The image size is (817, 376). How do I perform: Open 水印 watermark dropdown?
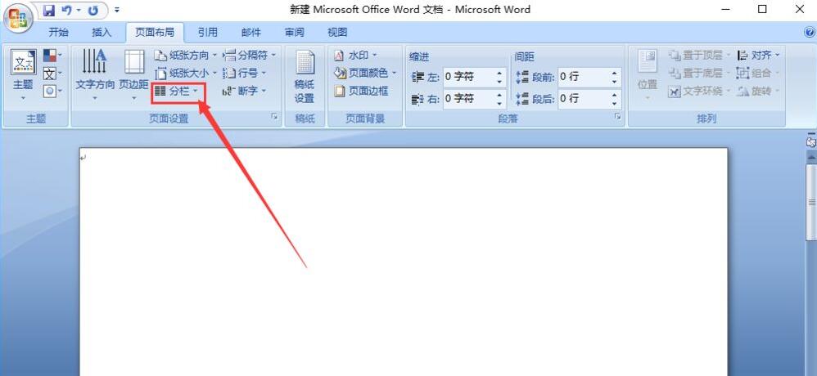pos(355,55)
